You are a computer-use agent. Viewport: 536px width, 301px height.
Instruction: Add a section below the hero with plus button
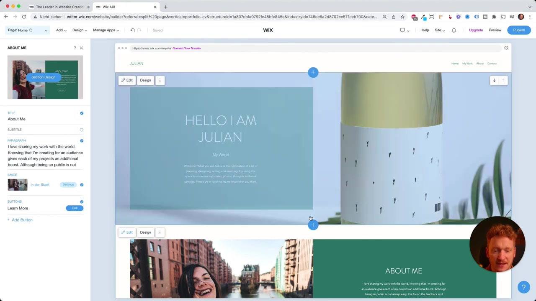(313, 225)
